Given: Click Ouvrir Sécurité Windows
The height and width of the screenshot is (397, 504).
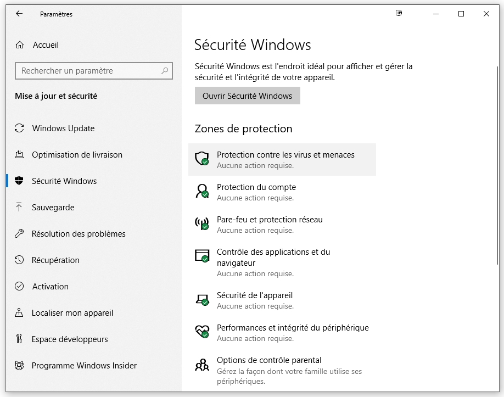Looking at the screenshot, I should coord(247,96).
